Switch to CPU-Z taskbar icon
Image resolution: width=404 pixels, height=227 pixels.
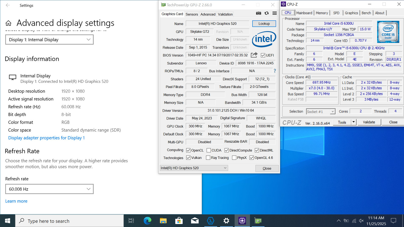[x=242, y=221]
